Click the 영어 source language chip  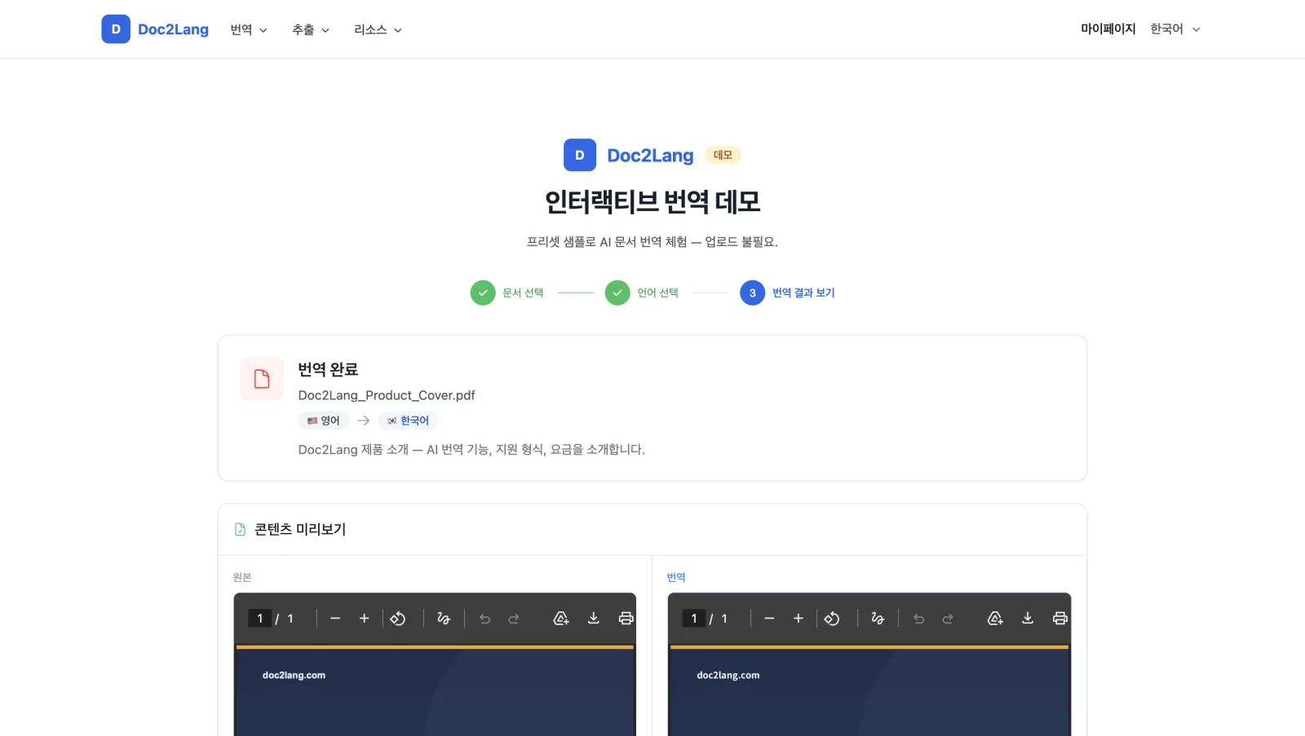pos(323,421)
